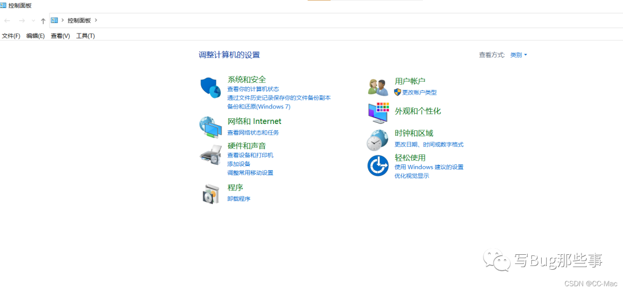Open the 轻松使用 heading
623x290 pixels.
click(x=410, y=158)
